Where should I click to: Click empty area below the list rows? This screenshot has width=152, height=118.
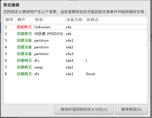[76, 90]
